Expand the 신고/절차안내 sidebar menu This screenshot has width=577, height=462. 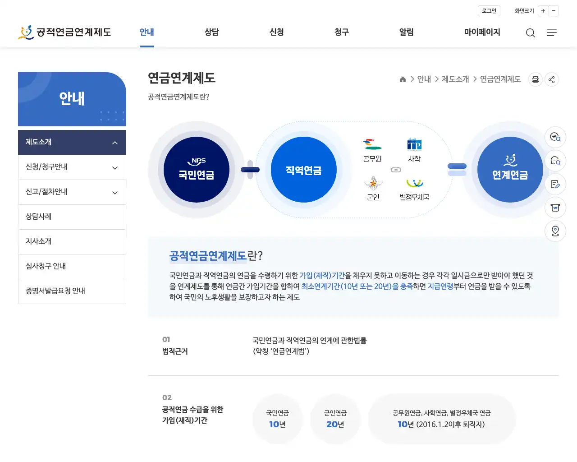coord(72,192)
